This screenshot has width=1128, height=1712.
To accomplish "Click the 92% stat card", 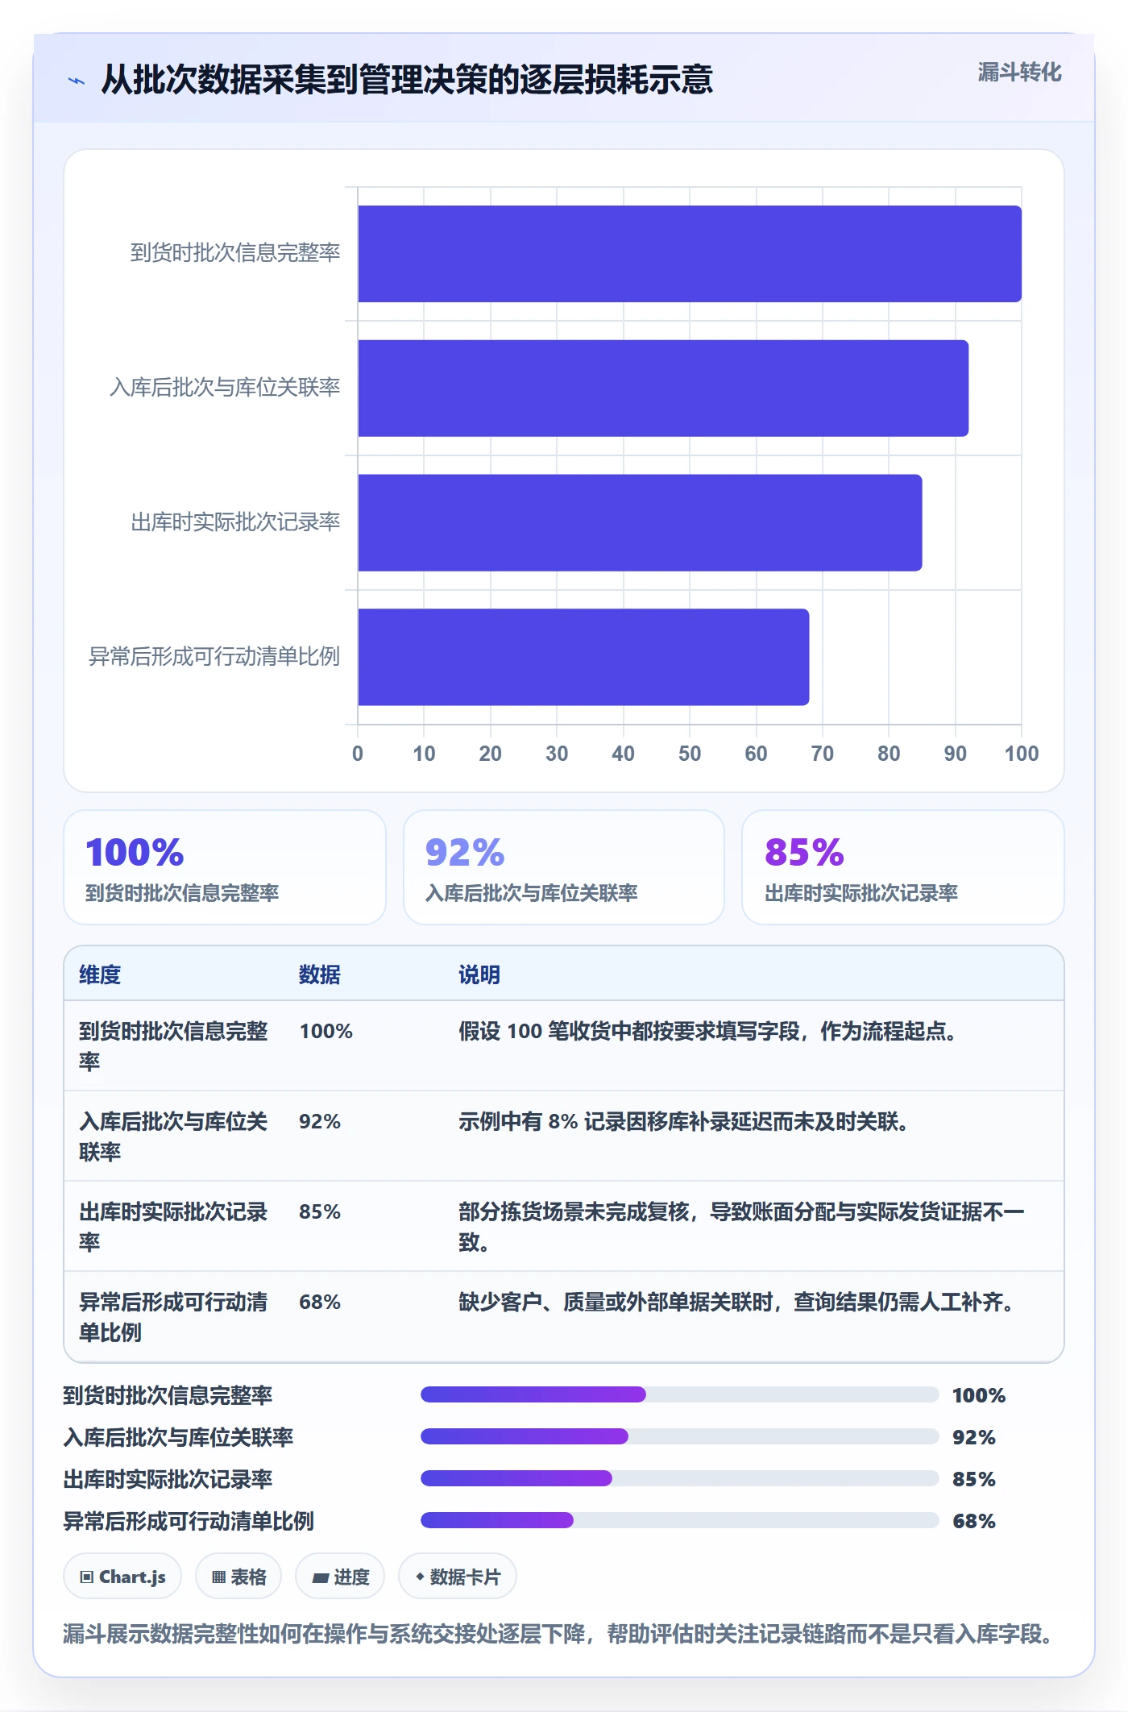I will click(x=564, y=867).
